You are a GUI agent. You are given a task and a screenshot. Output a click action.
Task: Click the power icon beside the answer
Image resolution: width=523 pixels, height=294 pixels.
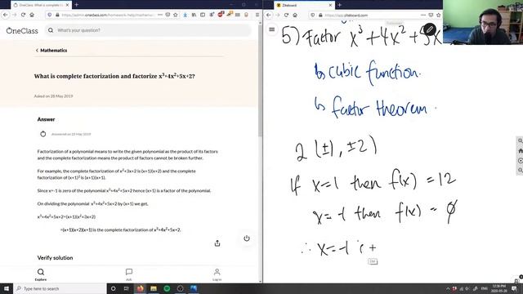point(247,238)
